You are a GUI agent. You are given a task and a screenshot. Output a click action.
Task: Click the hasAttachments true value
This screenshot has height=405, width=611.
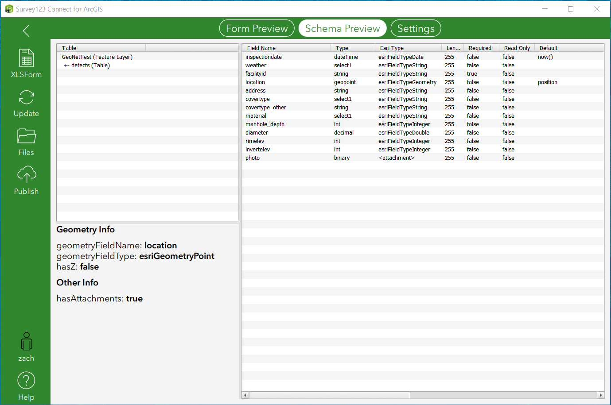[x=134, y=298]
